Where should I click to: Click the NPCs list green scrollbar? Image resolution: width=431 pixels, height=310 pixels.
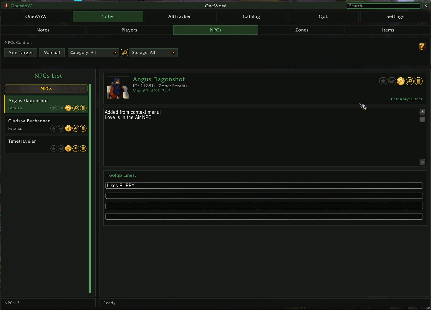pyautogui.click(x=90, y=188)
